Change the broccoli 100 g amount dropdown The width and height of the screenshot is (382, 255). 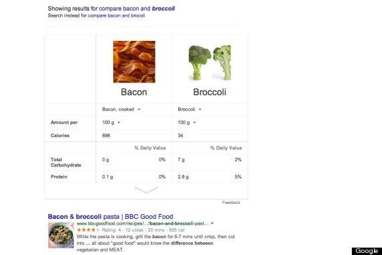pyautogui.click(x=187, y=123)
